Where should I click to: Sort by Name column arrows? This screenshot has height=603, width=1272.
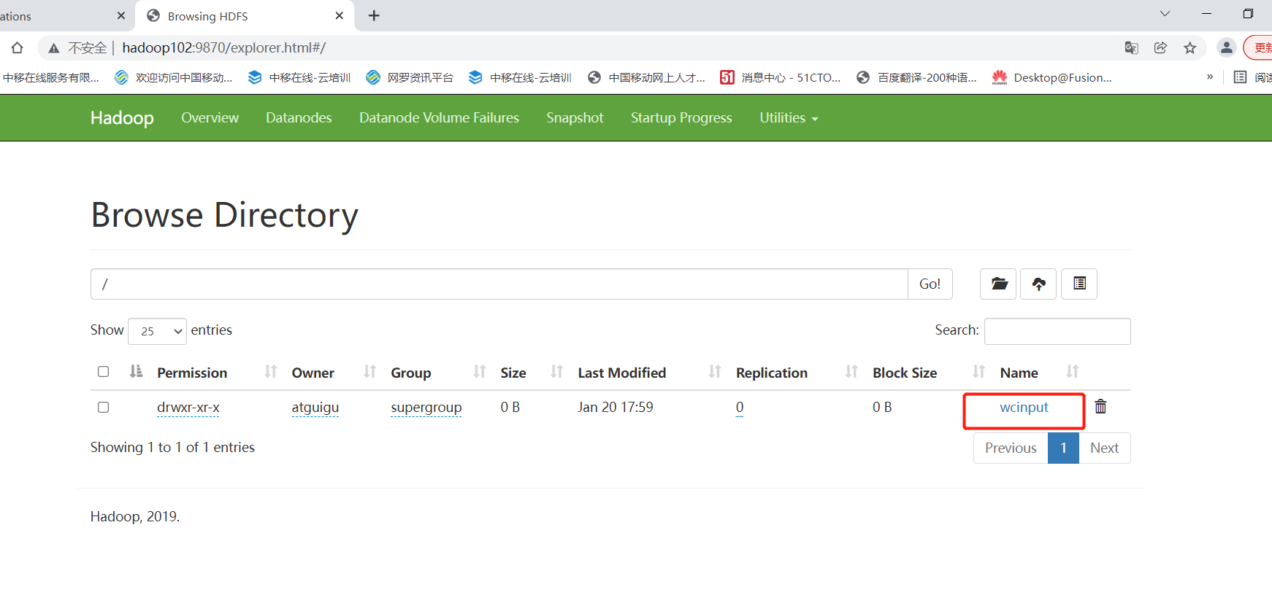click(x=1073, y=372)
